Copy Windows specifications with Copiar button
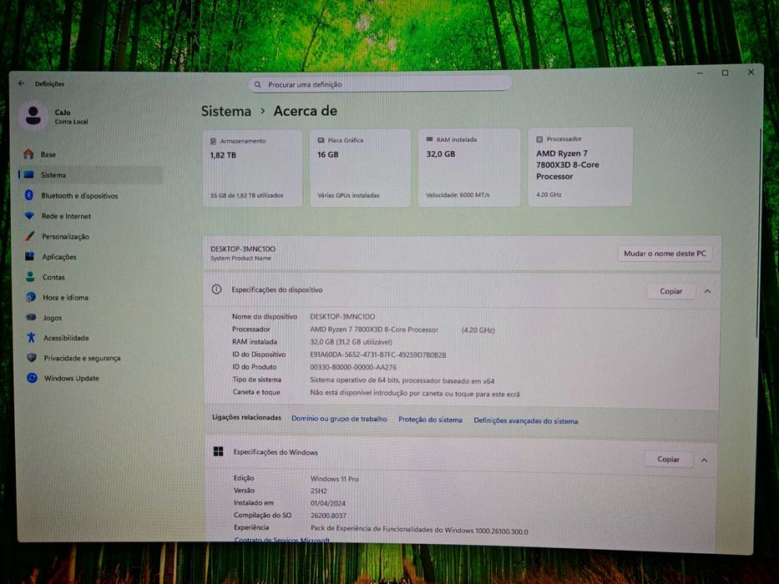The image size is (779, 584). (x=668, y=460)
